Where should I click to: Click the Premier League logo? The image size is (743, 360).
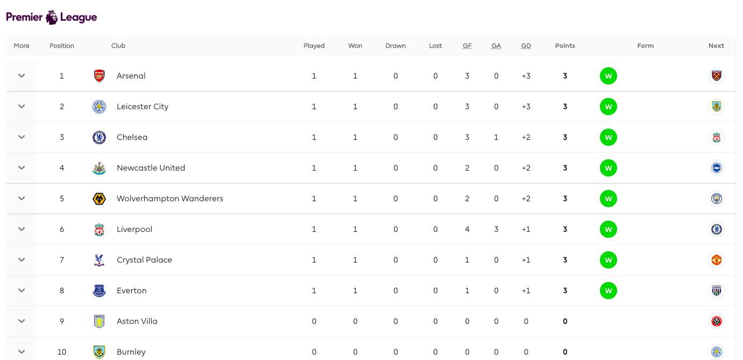point(52,17)
